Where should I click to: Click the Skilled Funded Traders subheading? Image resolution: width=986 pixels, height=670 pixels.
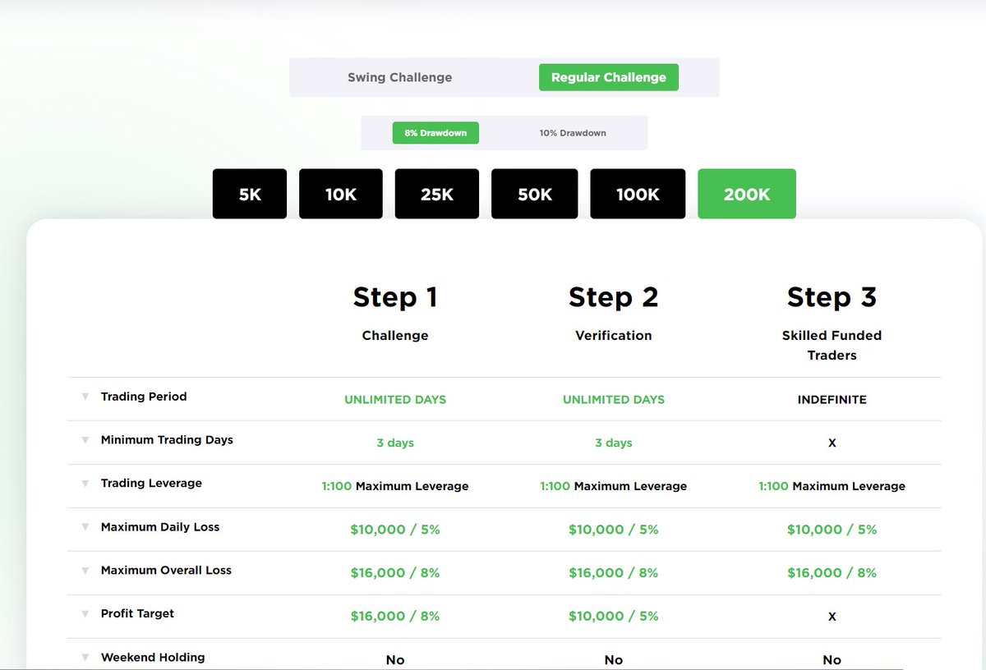coord(832,346)
